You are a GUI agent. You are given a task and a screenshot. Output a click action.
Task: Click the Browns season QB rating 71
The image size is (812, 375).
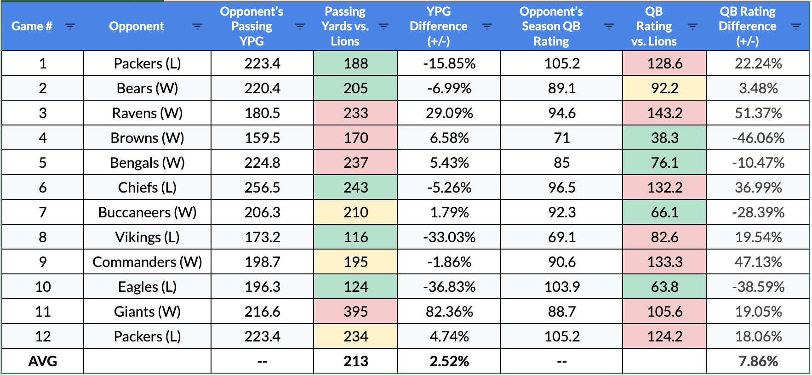coord(561,138)
